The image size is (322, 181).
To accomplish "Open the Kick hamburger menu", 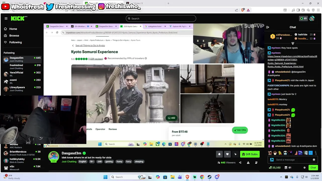I will coord(6,18).
